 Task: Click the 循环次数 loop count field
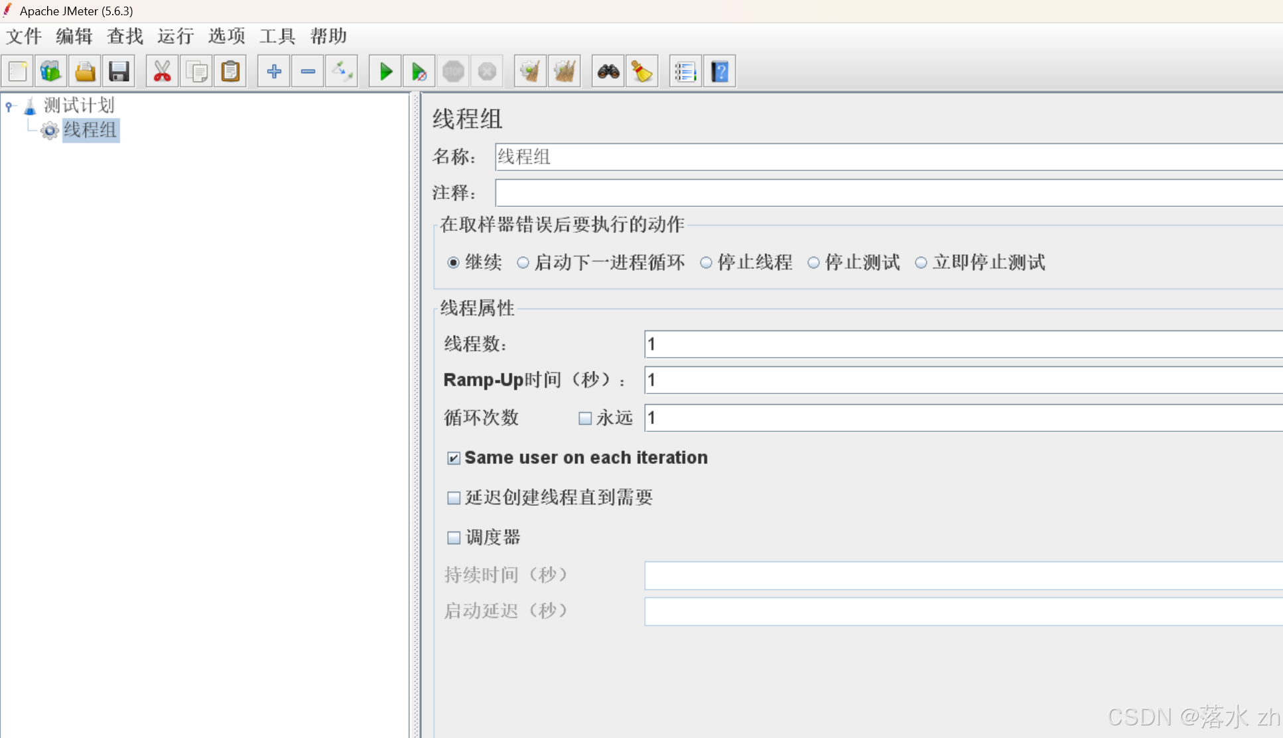[x=963, y=418]
